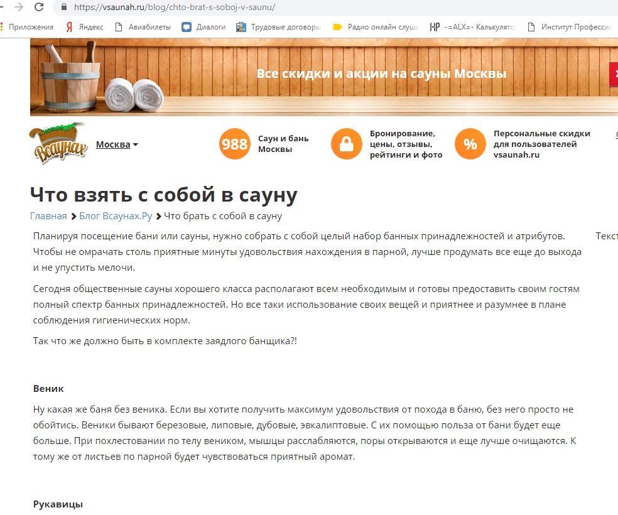
Task: Click breadcrumb 'Что брать с собой в сауну'
Action: click(x=223, y=216)
